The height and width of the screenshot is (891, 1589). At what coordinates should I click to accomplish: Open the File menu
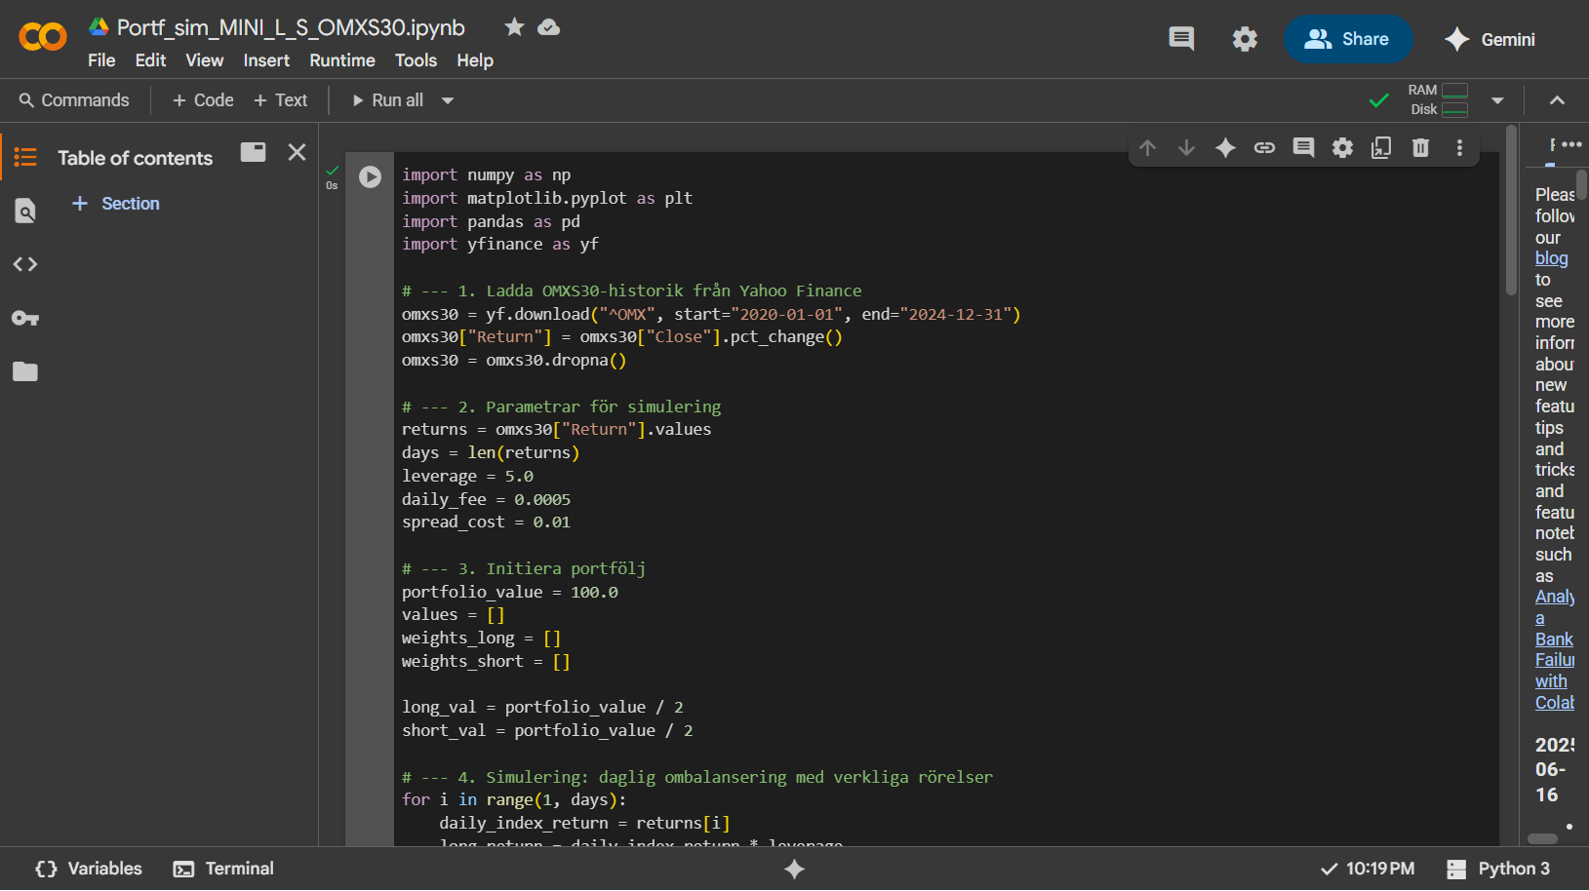(x=101, y=60)
